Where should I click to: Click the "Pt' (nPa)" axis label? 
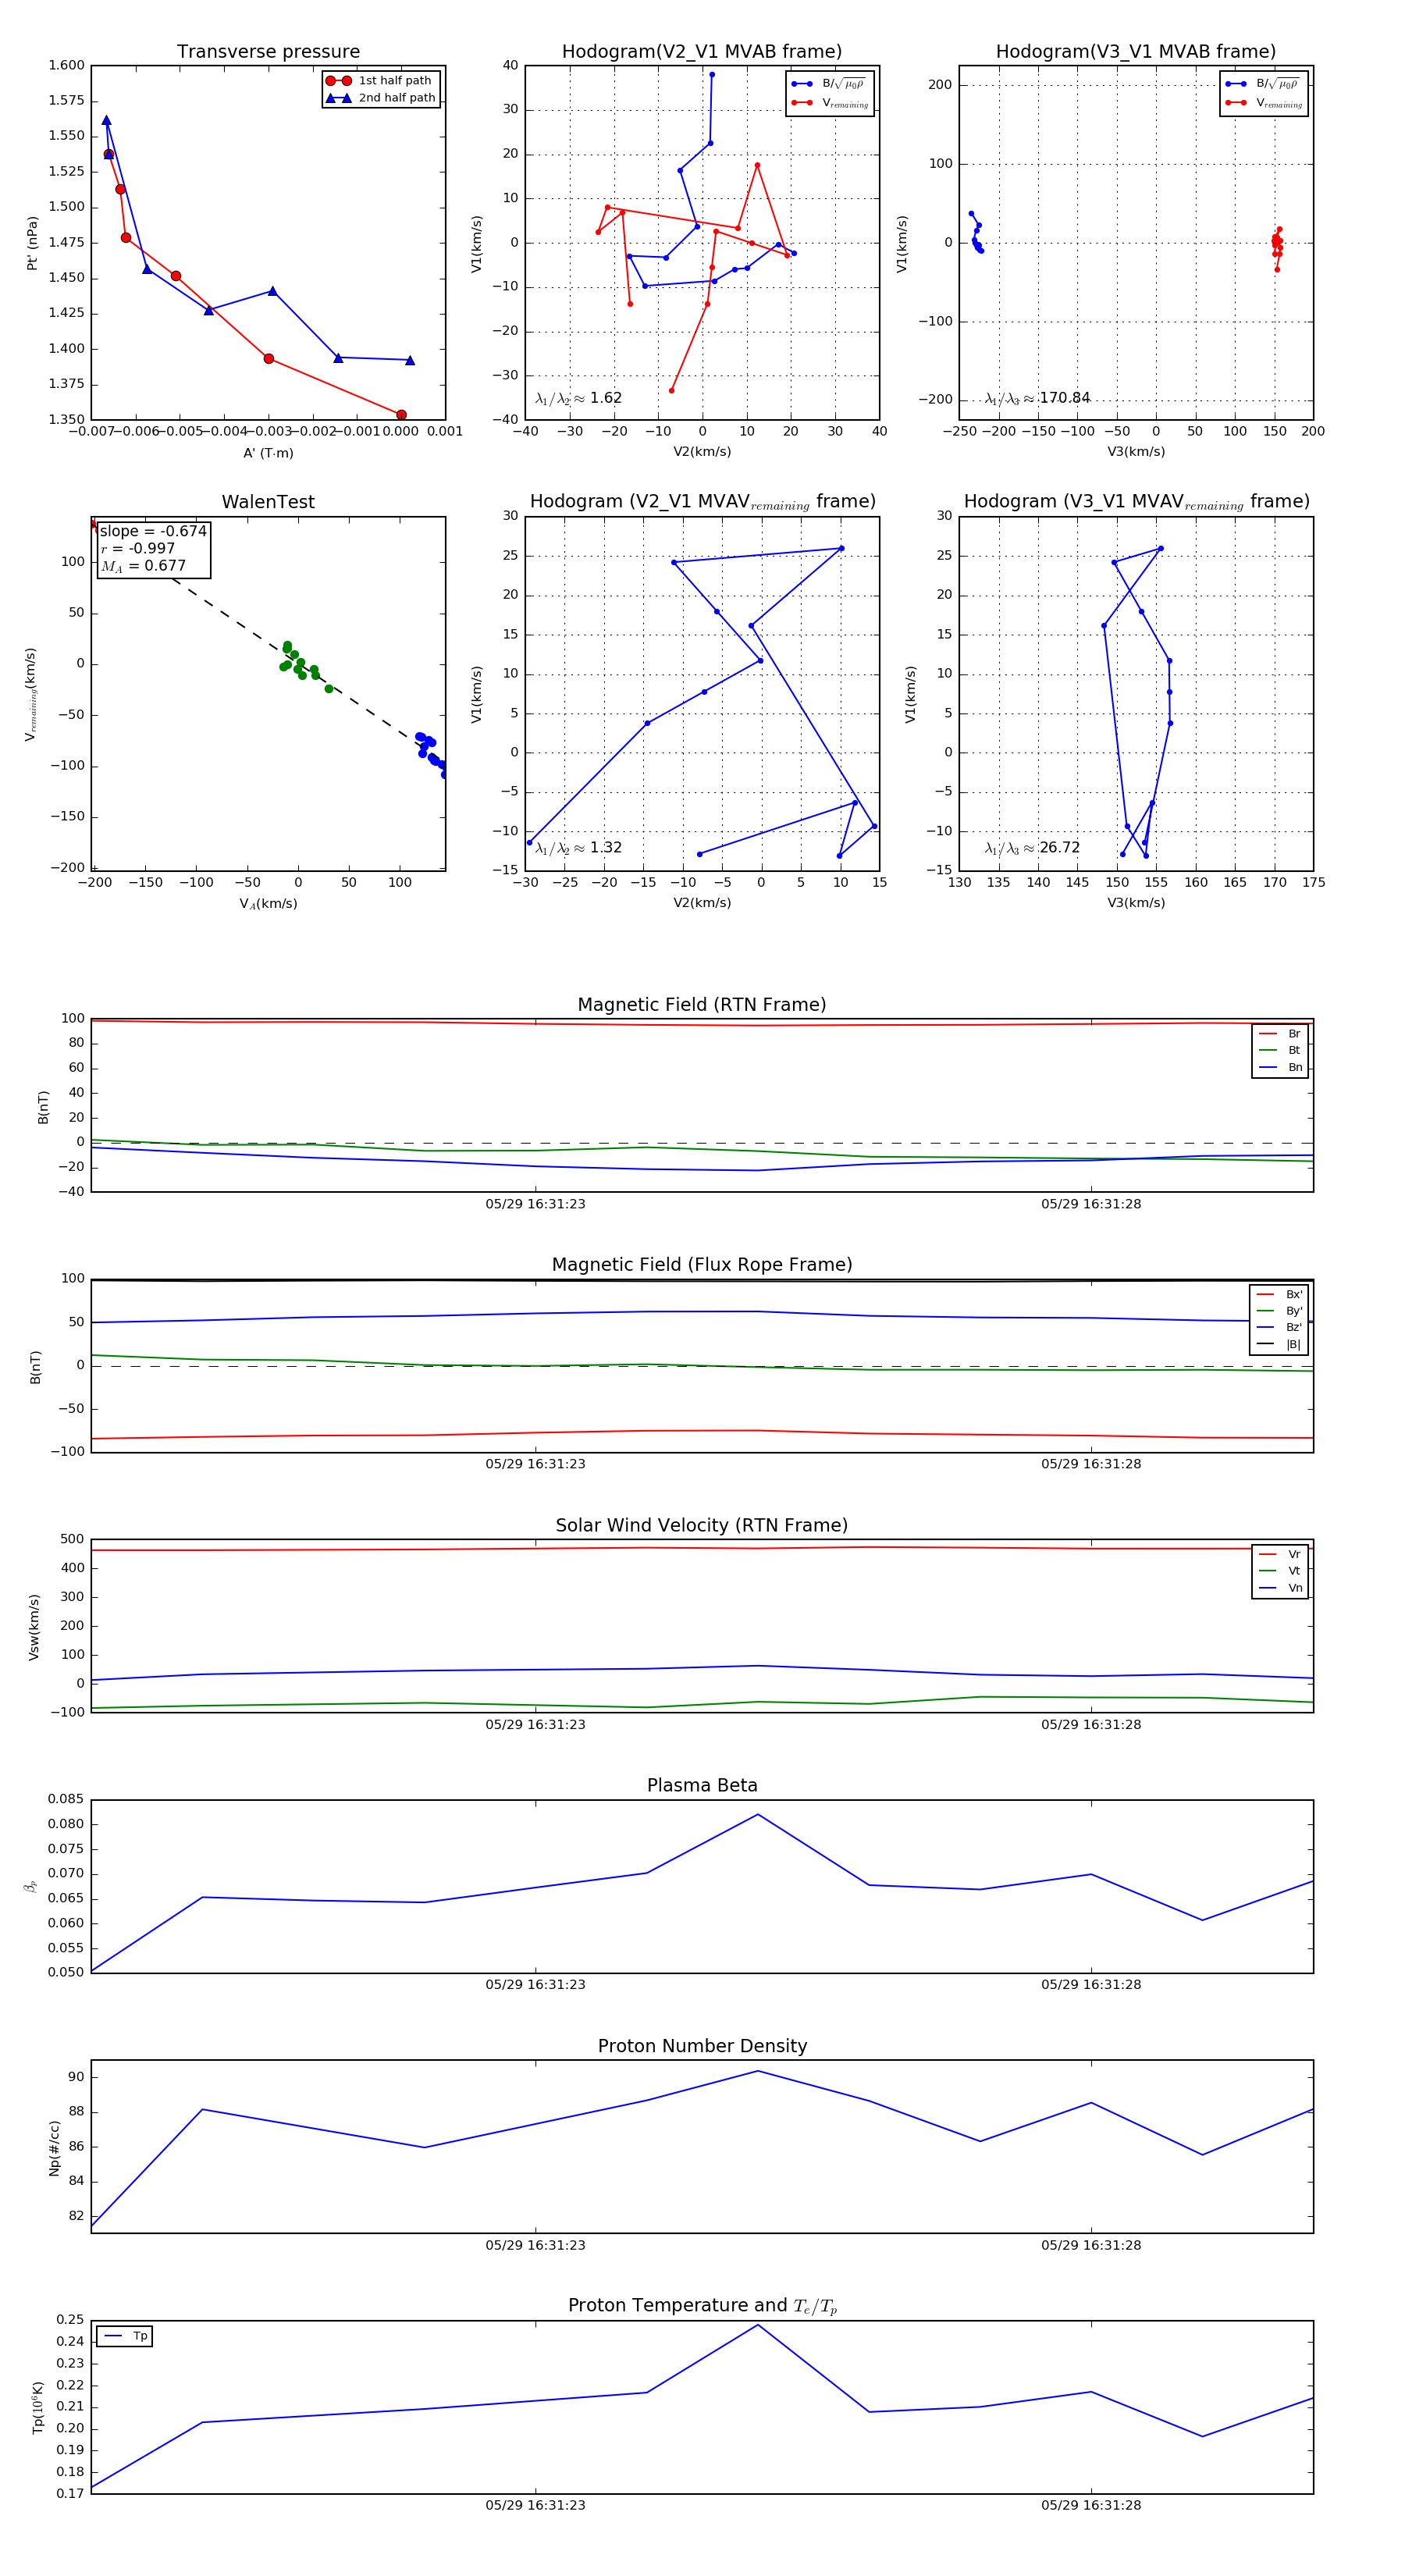[x=32, y=243]
